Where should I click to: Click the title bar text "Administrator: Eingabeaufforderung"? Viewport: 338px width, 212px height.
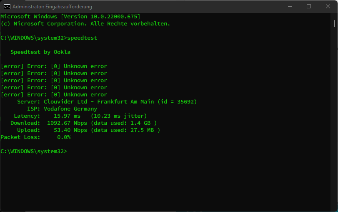52,7
